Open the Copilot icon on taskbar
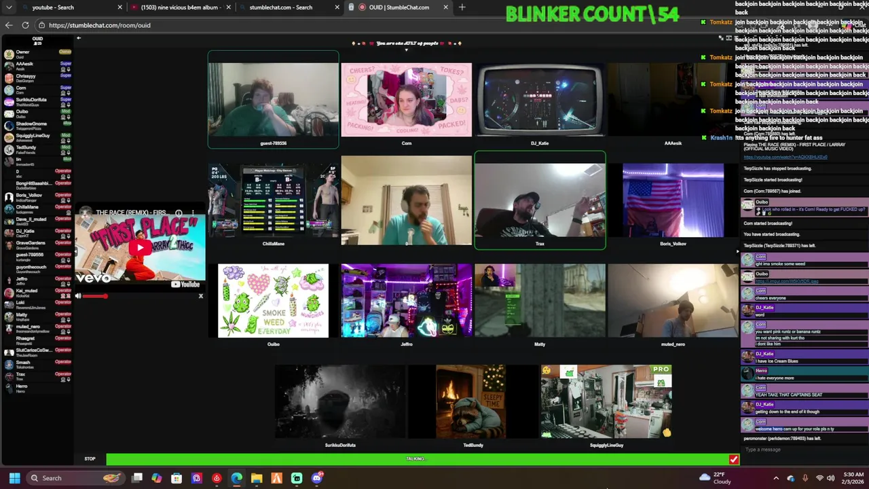Viewport: 869px width, 489px height. (x=157, y=478)
